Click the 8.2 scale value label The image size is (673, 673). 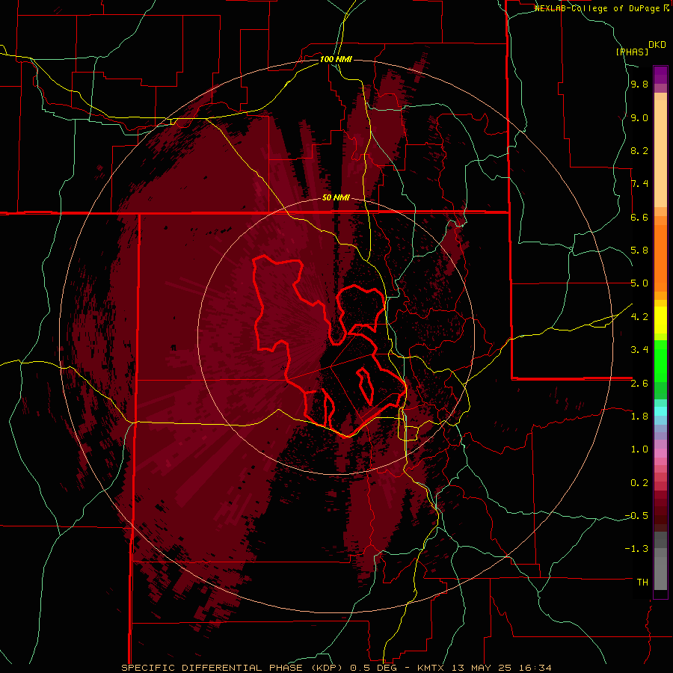(639, 150)
